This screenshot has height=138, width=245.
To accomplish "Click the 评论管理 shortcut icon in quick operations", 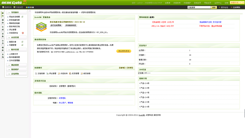I will [x=47, y=73].
